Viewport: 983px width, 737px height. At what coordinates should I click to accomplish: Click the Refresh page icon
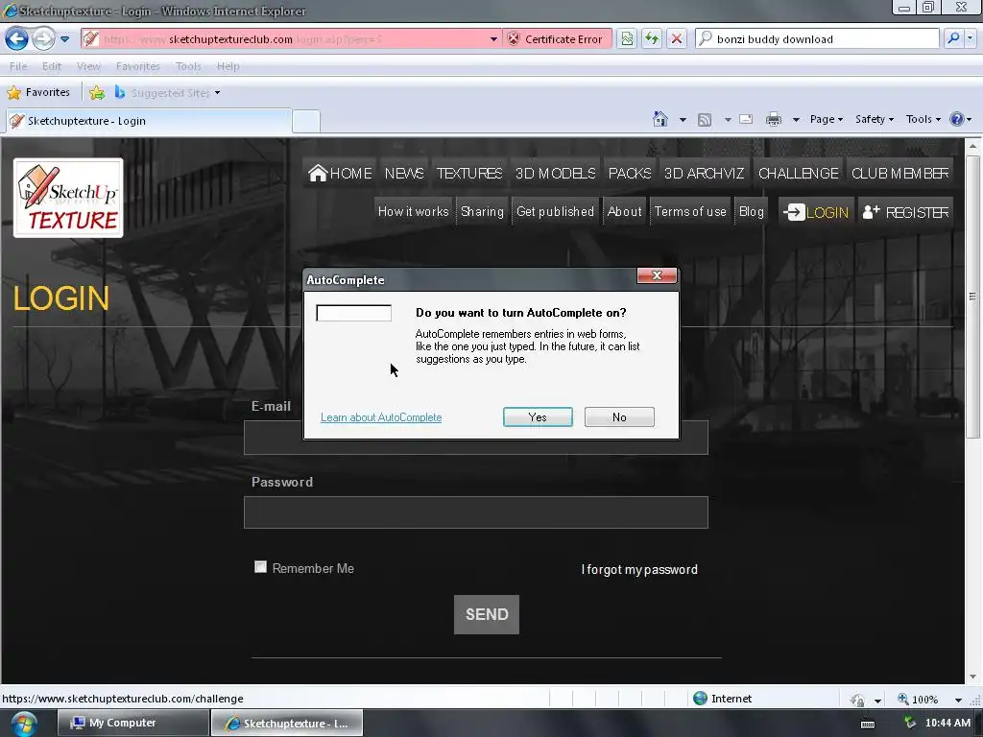click(x=652, y=38)
